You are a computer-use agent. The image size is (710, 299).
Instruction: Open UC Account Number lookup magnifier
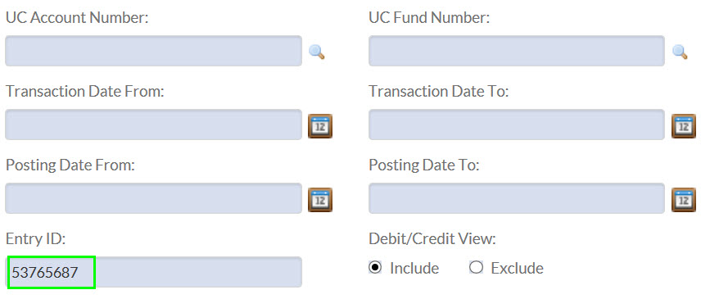point(317,52)
